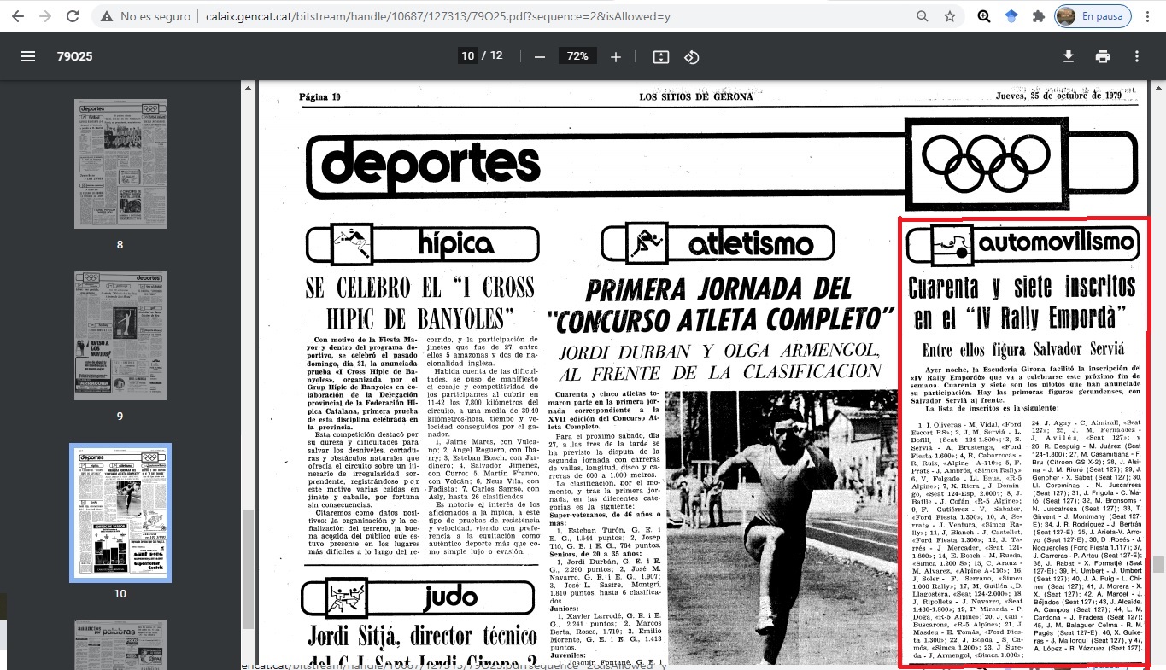
Task: Go forward in browser history
Action: tap(46, 16)
